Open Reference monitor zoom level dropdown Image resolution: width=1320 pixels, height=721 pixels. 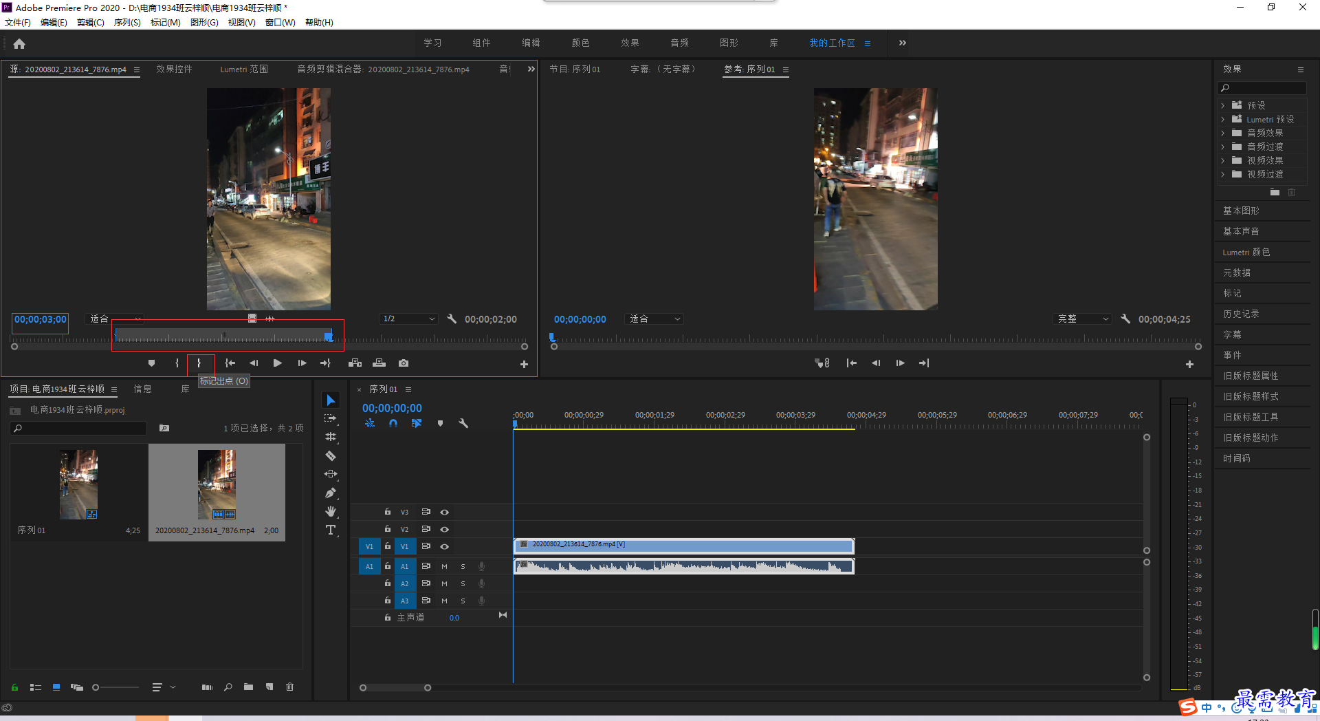pyautogui.click(x=654, y=319)
